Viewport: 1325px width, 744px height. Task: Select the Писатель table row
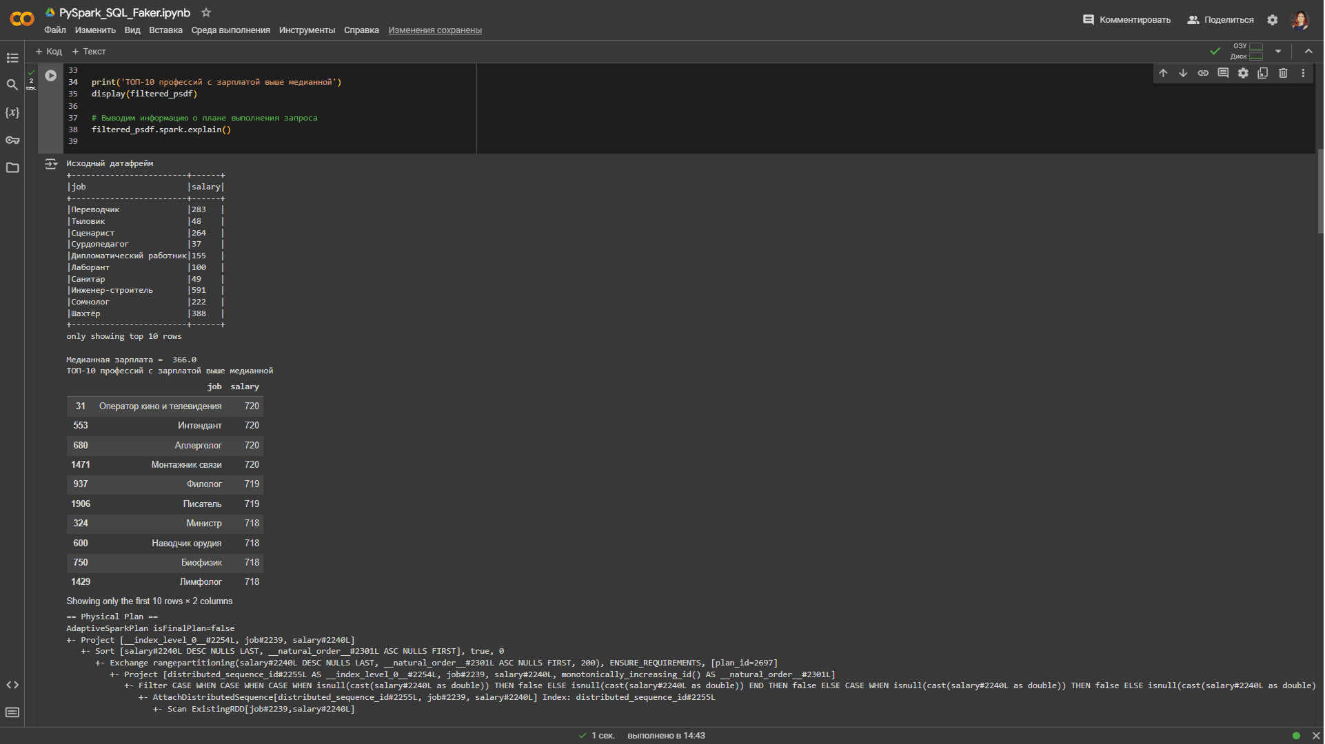click(x=165, y=504)
